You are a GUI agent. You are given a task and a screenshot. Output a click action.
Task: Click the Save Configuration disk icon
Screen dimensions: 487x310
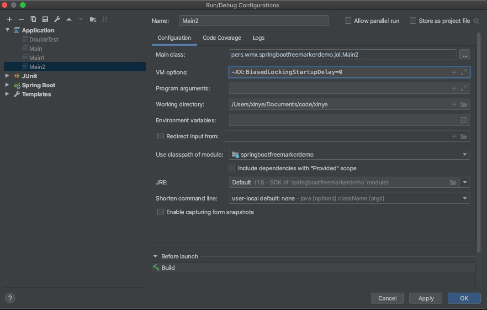click(x=45, y=19)
